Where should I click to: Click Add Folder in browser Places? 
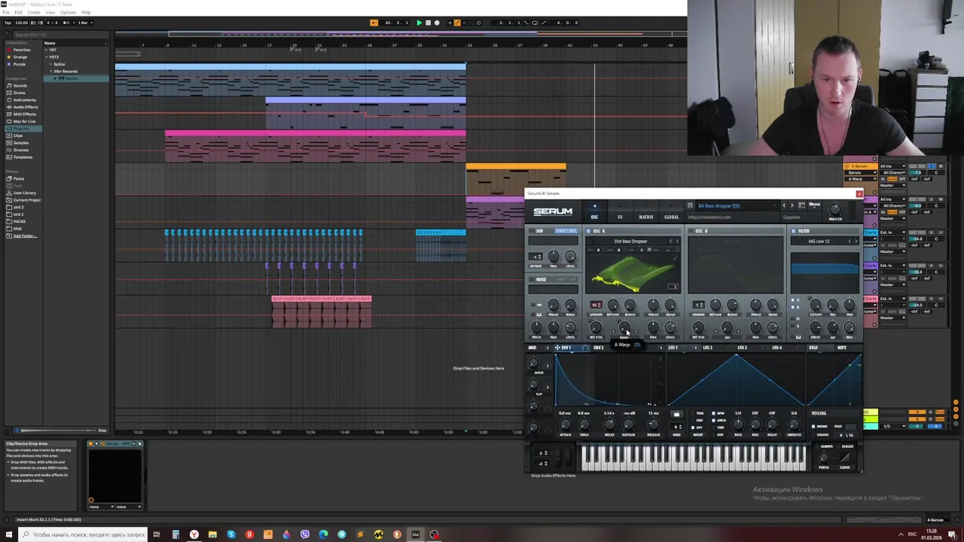pos(25,236)
